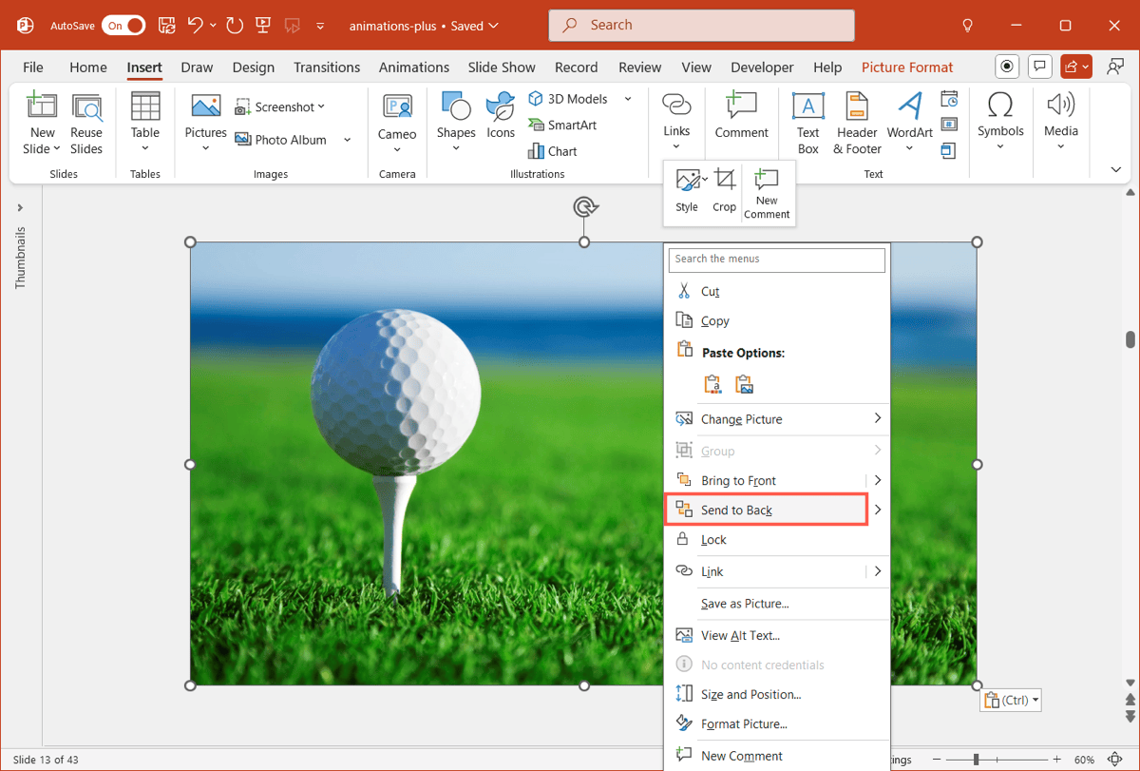
Task: Insert a SmartArt graphic
Action: [561, 125]
